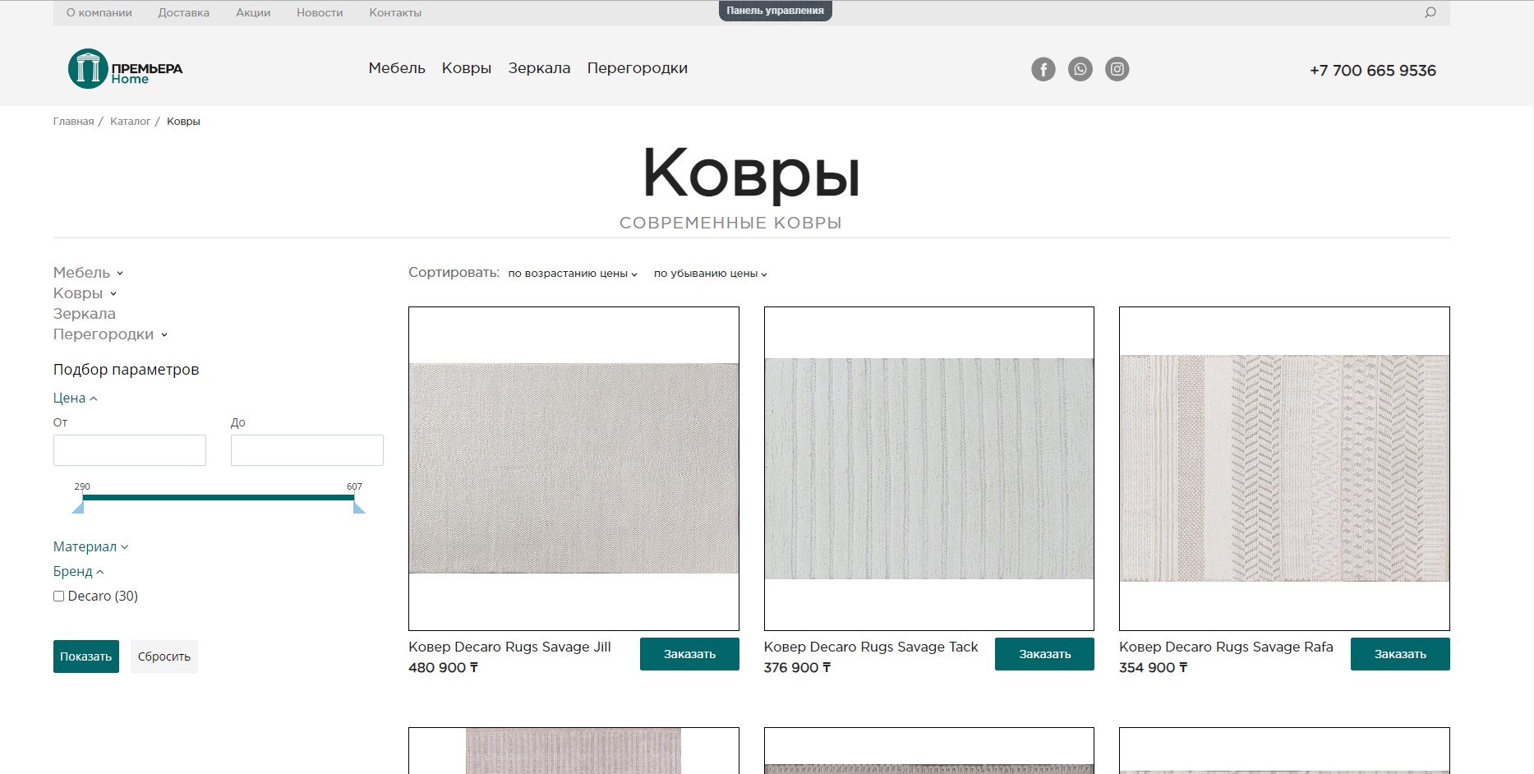
Task: Focus the price От input field
Action: (x=130, y=450)
